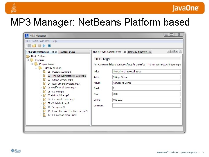This screenshot has width=209, height=157.
Task: Minimize the File View Window panel
Action: point(53,52)
